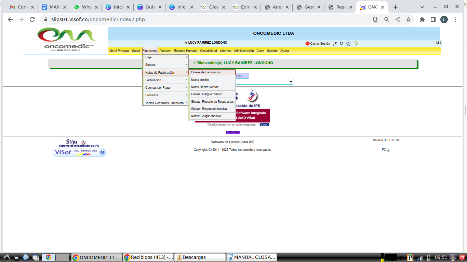Click the star icon in the user bar
The image size is (467, 262).
[x=348, y=44]
